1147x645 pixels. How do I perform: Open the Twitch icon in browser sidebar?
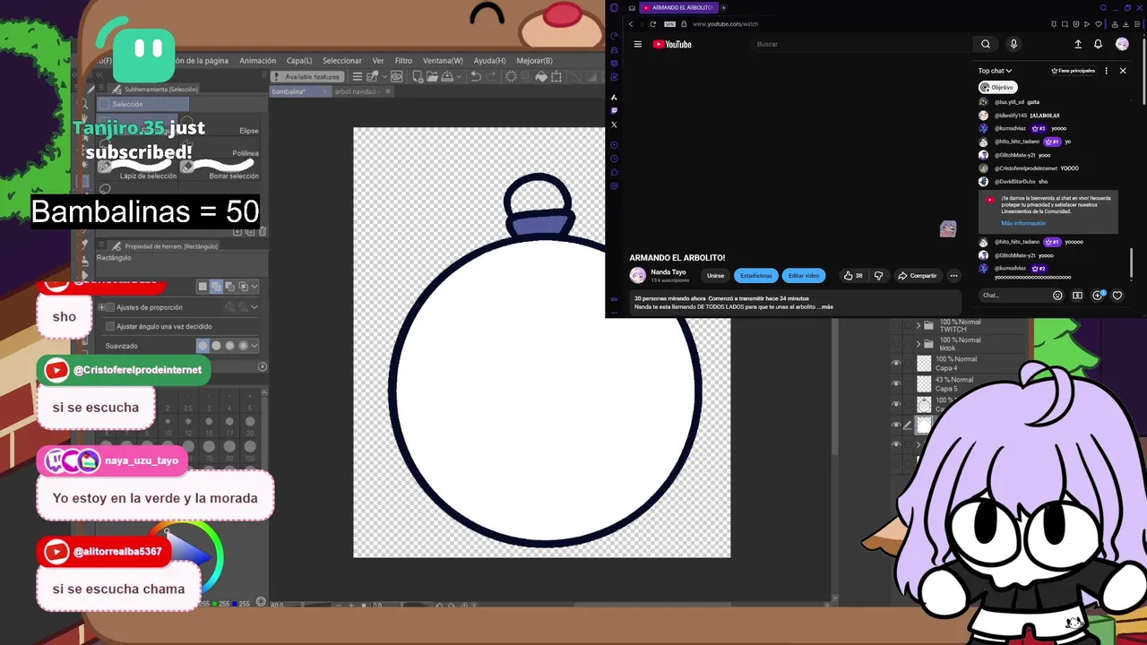614,110
